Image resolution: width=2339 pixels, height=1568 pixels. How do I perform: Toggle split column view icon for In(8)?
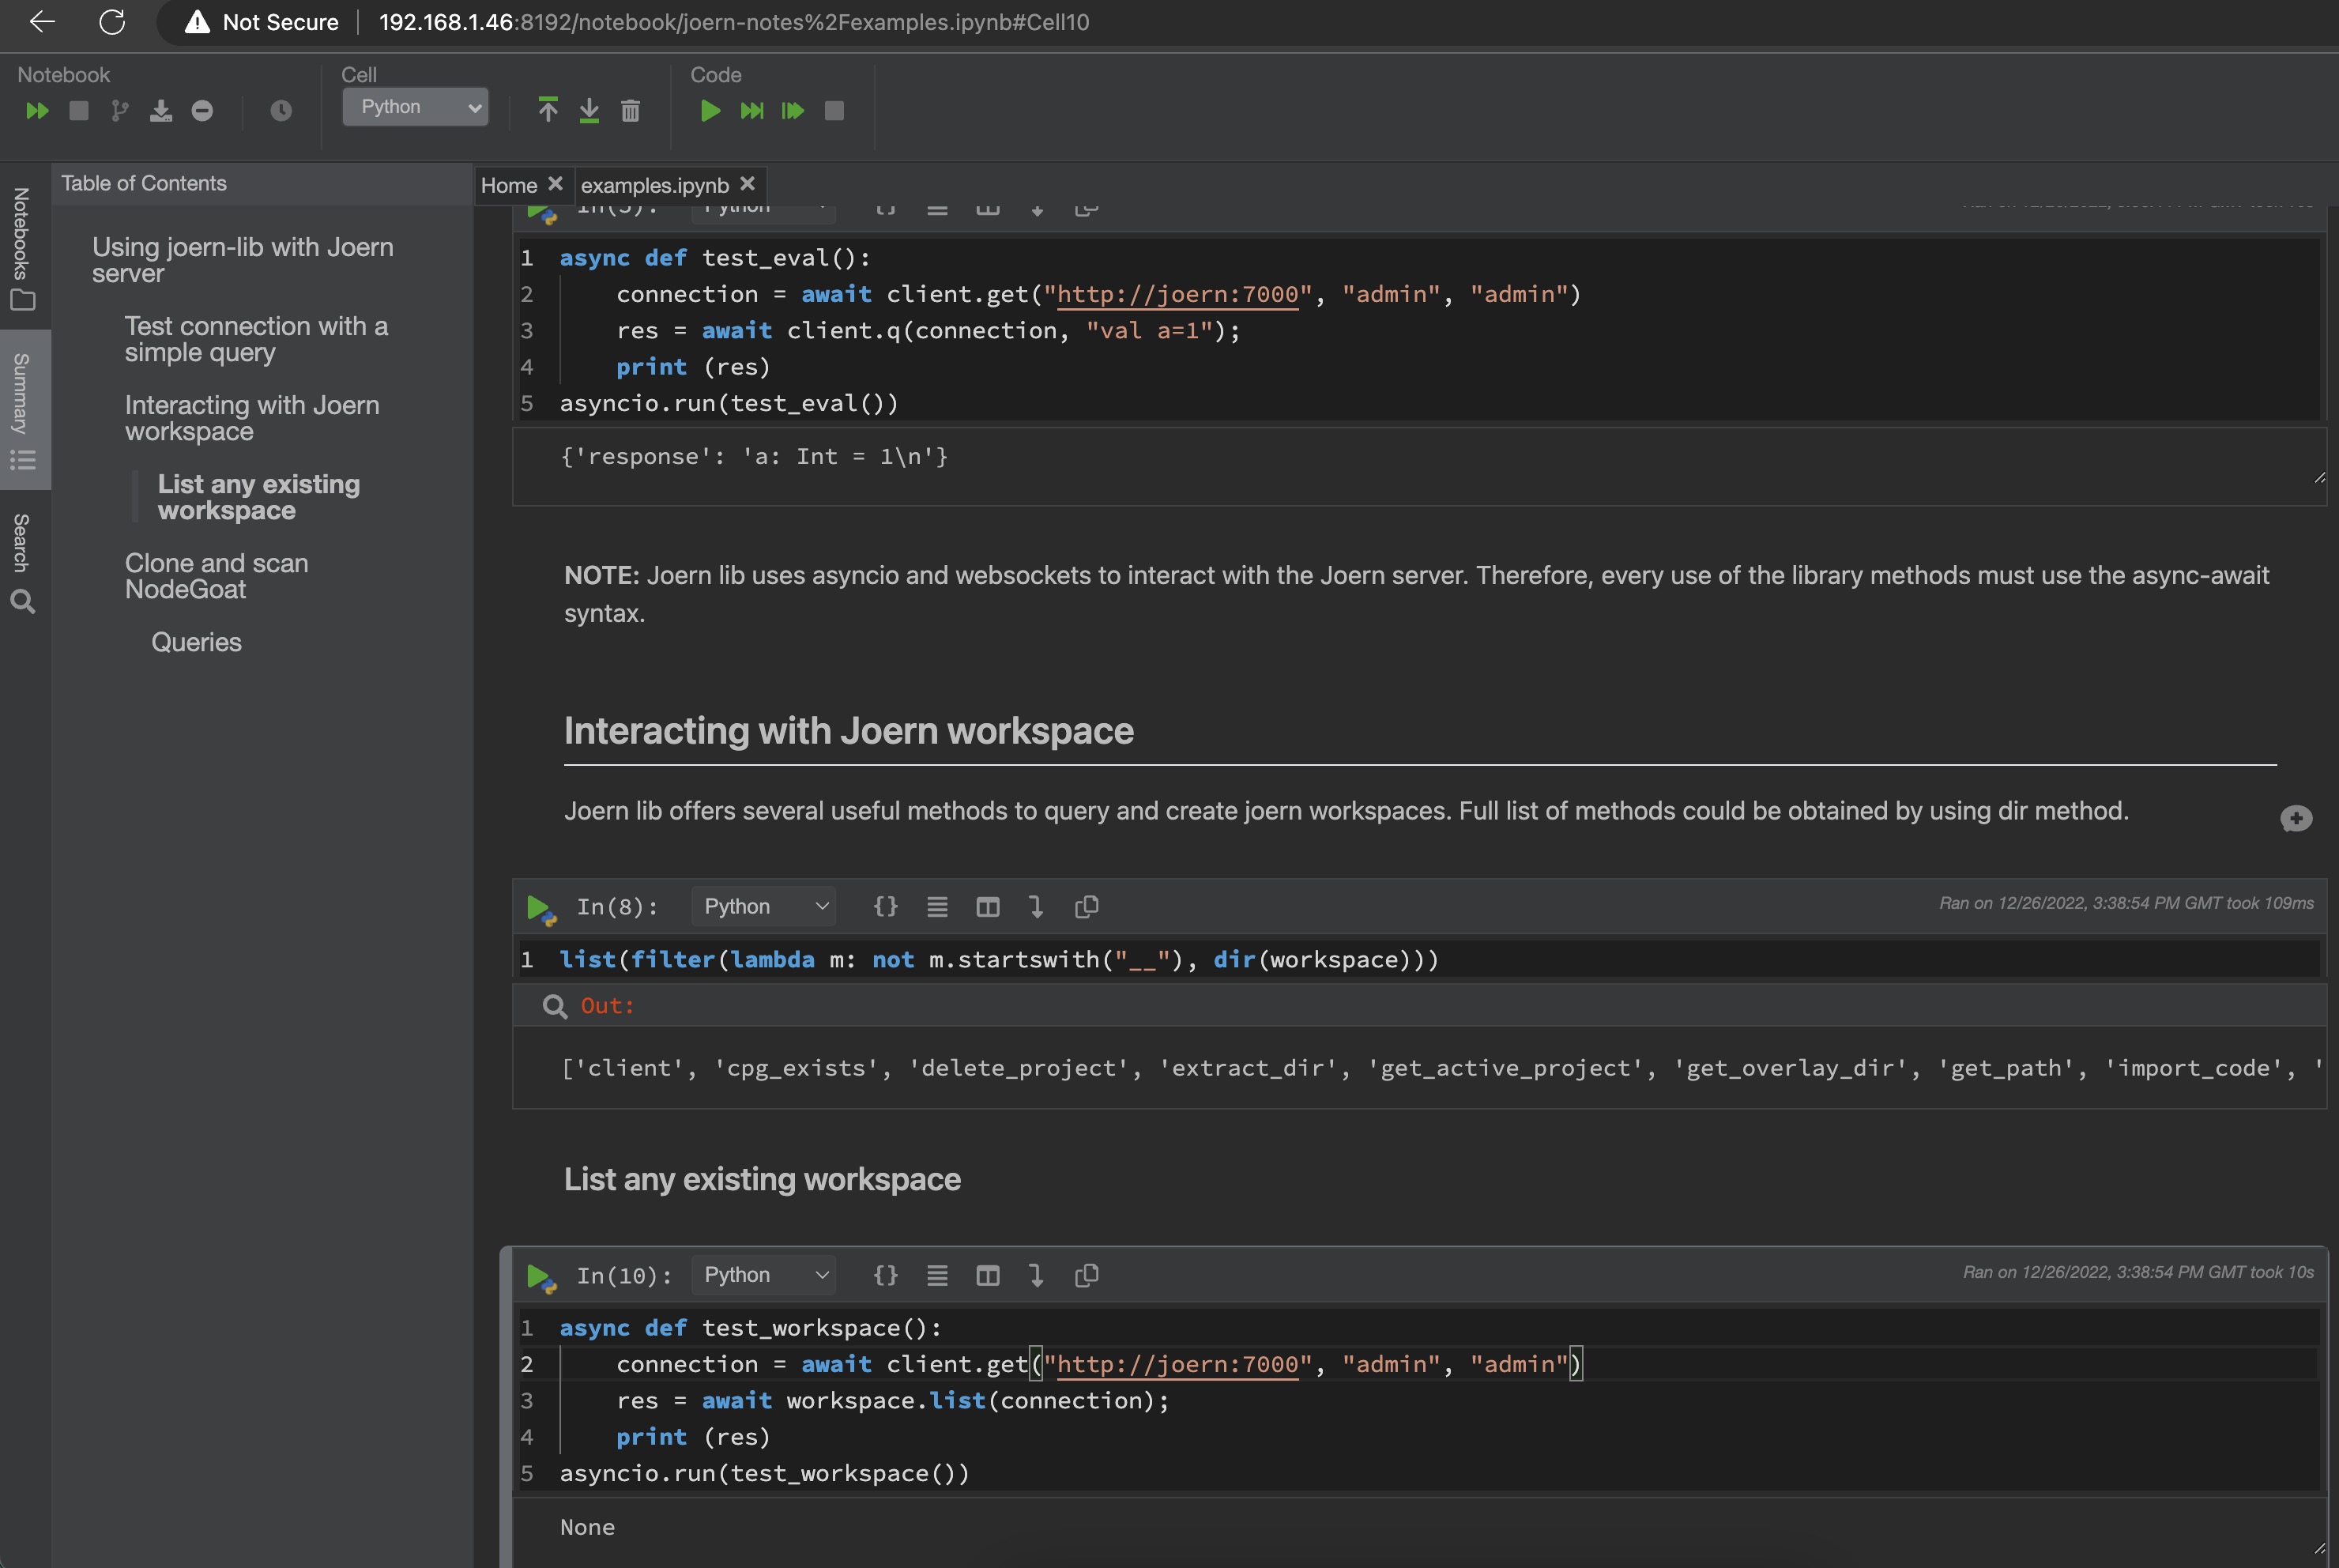tap(988, 907)
